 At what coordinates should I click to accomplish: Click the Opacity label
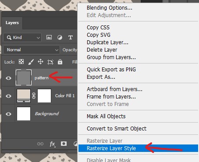pyautogui.click(x=70, y=50)
